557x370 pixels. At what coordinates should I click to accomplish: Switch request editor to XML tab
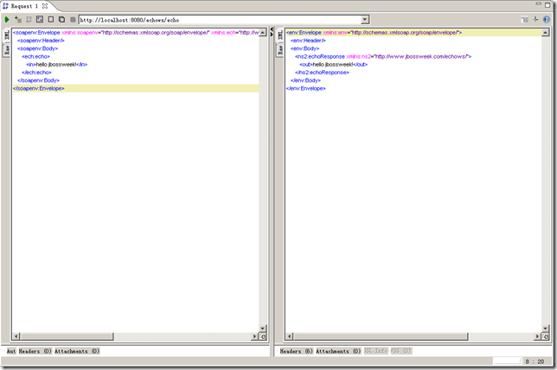[7, 35]
